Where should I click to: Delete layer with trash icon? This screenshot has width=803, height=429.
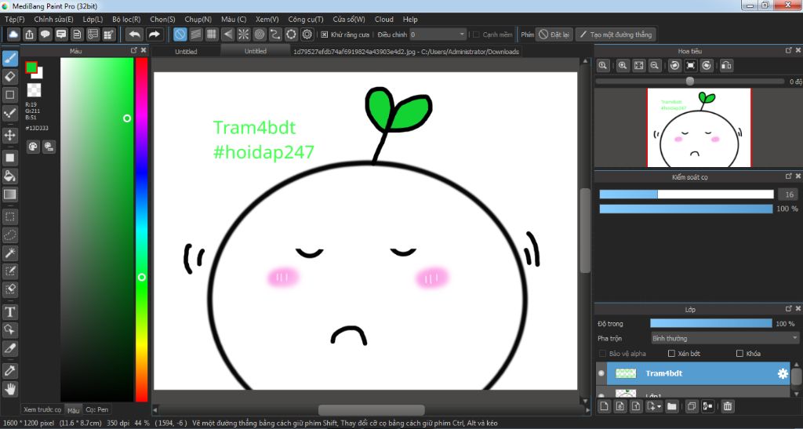(x=727, y=406)
